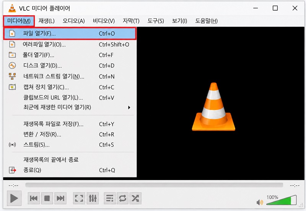Open the 보기(I) menu
This screenshot has height=211, width=306.
[x=179, y=21]
